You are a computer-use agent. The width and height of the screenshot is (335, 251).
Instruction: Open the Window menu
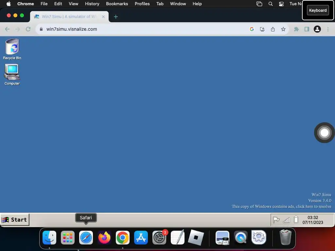[x=178, y=4]
